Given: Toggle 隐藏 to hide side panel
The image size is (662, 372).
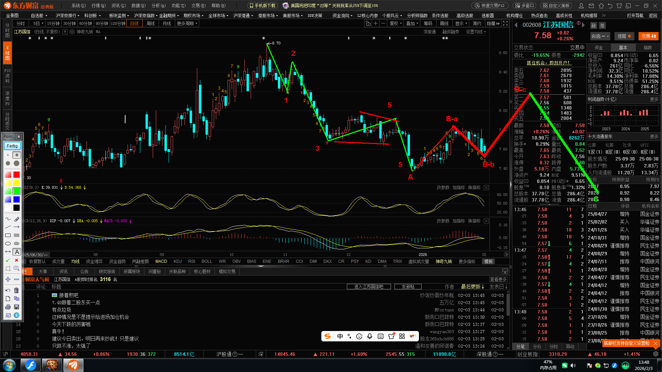Looking at the screenshot, I should coord(493,23).
